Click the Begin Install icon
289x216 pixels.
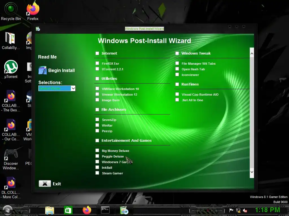(x=43, y=70)
